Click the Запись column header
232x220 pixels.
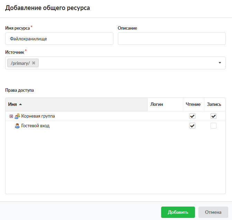click(x=214, y=104)
